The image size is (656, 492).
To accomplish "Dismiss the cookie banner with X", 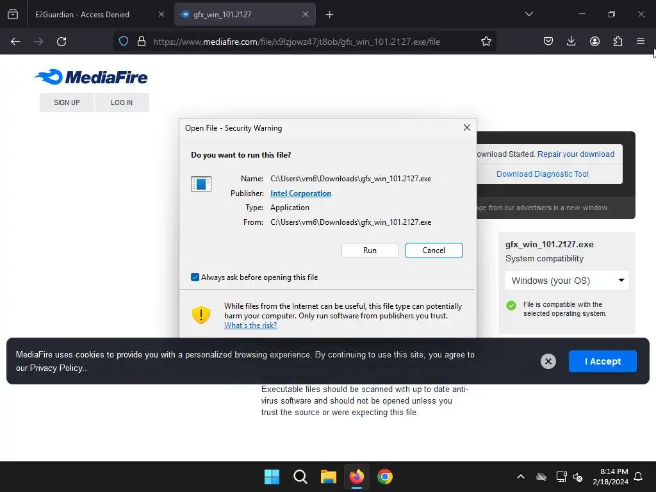I will [548, 361].
